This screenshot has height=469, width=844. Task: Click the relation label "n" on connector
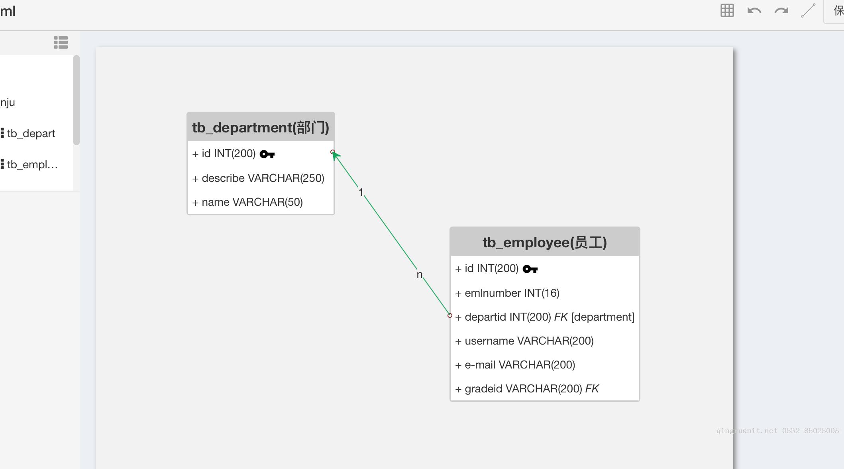tap(419, 275)
